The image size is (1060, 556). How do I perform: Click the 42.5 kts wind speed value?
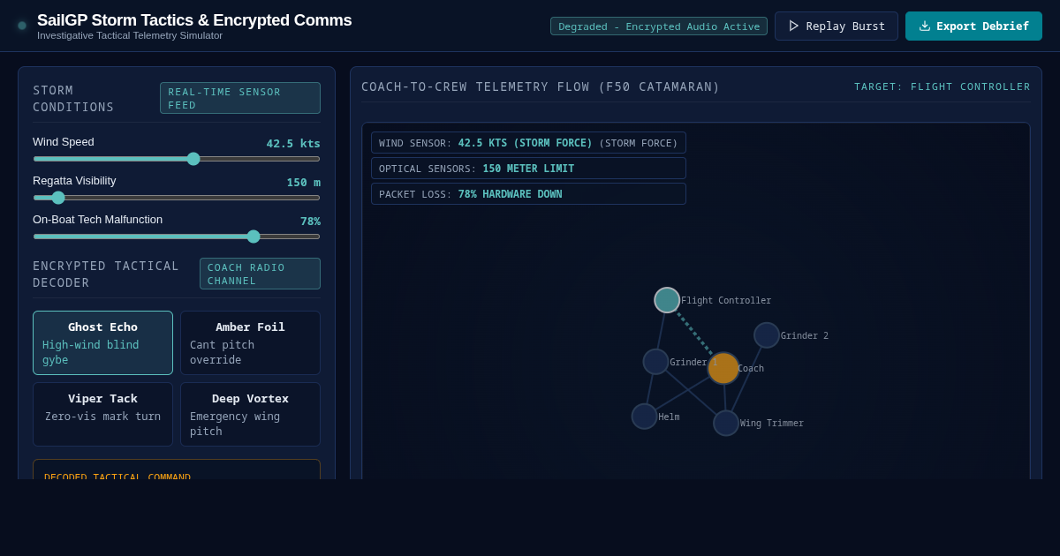click(x=293, y=143)
